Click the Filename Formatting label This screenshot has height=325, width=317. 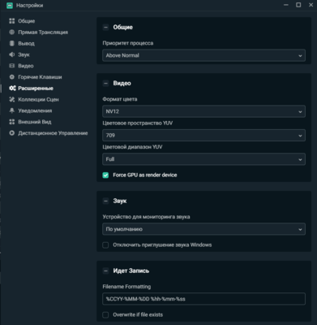pos(126,287)
